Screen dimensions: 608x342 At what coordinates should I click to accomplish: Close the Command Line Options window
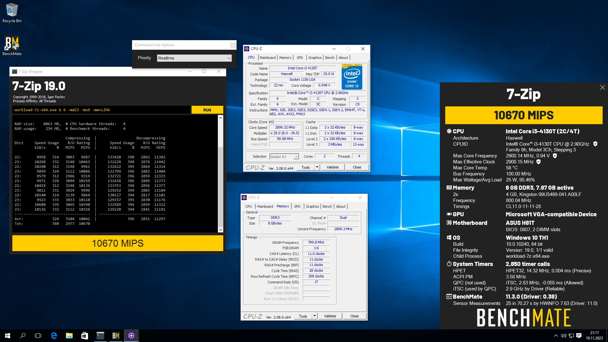pyautogui.click(x=233, y=45)
